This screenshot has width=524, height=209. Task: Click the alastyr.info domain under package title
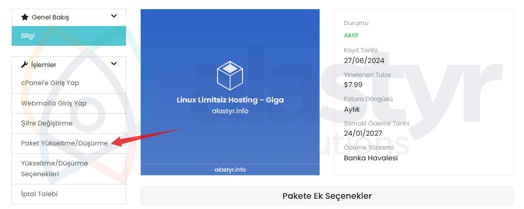tap(230, 111)
